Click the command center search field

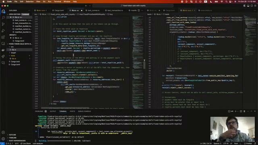133,6
